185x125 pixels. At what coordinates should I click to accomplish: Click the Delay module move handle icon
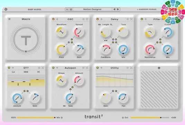pos(101,19)
